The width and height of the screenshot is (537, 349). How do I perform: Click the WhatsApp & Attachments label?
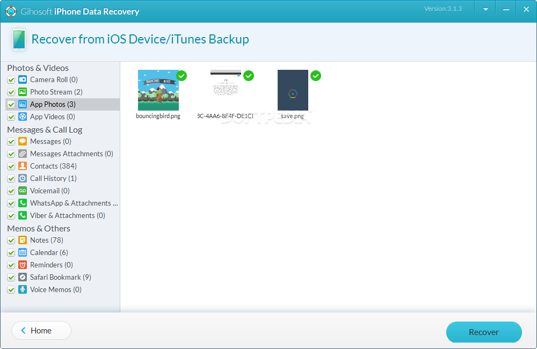74,203
